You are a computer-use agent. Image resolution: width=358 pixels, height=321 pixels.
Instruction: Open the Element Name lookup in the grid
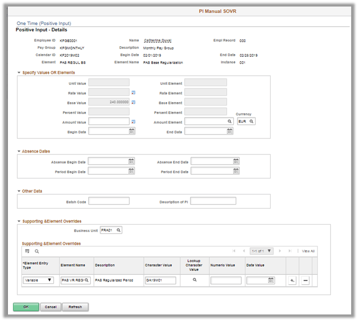coord(87,280)
